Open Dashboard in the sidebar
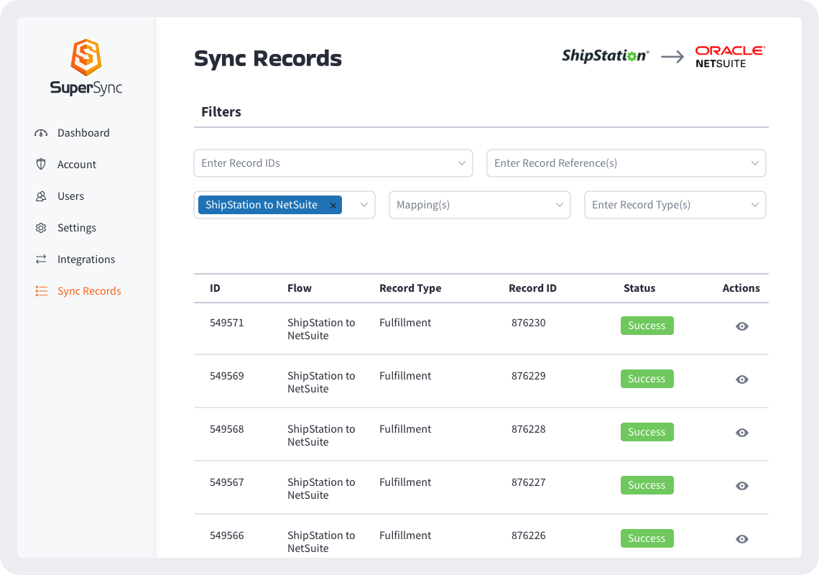The height and width of the screenshot is (575, 819). 83,133
